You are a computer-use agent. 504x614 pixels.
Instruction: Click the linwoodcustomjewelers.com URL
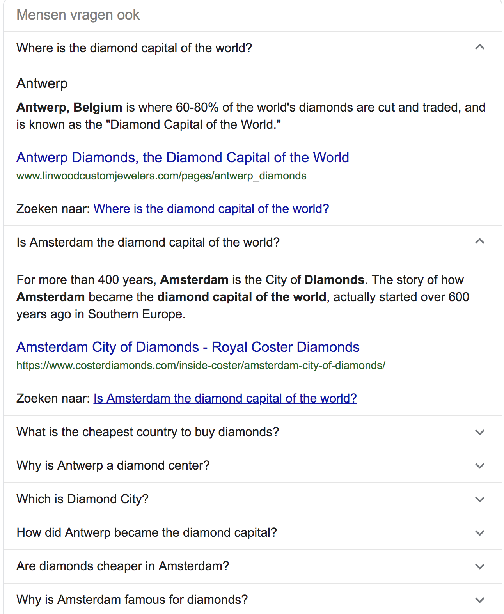161,176
